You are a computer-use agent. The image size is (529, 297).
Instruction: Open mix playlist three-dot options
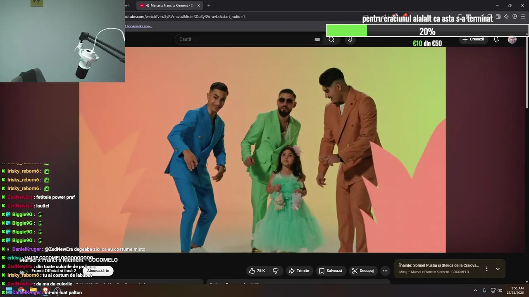(x=486, y=269)
